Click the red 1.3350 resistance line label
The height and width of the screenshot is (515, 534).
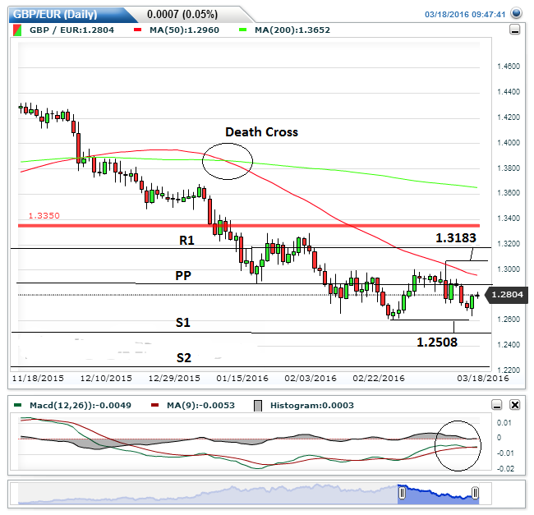pos(43,215)
